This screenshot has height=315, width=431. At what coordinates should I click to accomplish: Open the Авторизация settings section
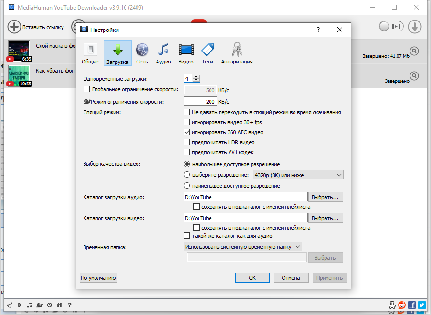pos(237,53)
